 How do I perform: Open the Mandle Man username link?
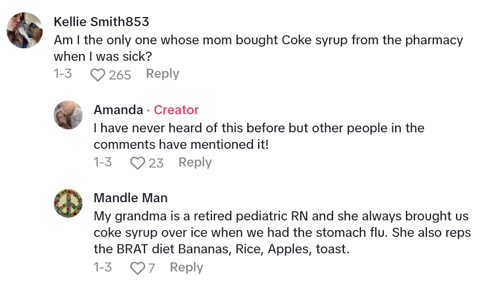[130, 198]
